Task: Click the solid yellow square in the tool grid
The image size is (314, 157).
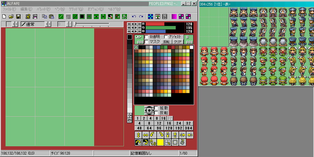Action: point(160,142)
